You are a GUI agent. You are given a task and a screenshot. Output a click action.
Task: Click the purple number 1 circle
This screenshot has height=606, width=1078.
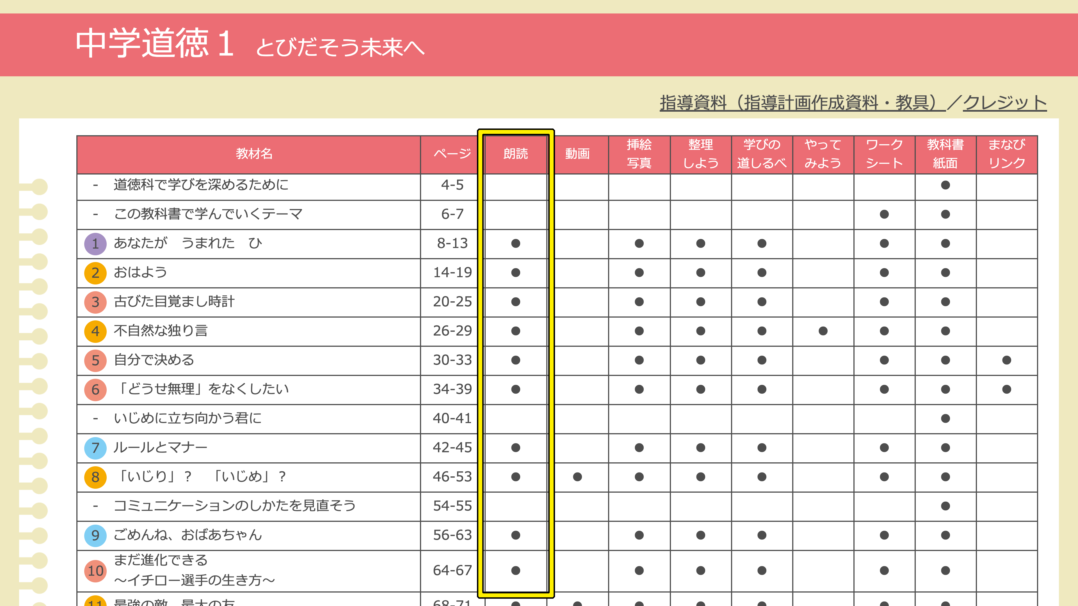pyautogui.click(x=95, y=244)
